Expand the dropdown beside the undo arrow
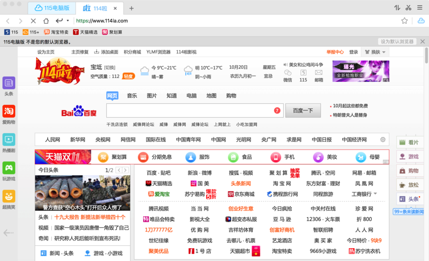The height and width of the screenshot is (261, 429). click(68, 20)
